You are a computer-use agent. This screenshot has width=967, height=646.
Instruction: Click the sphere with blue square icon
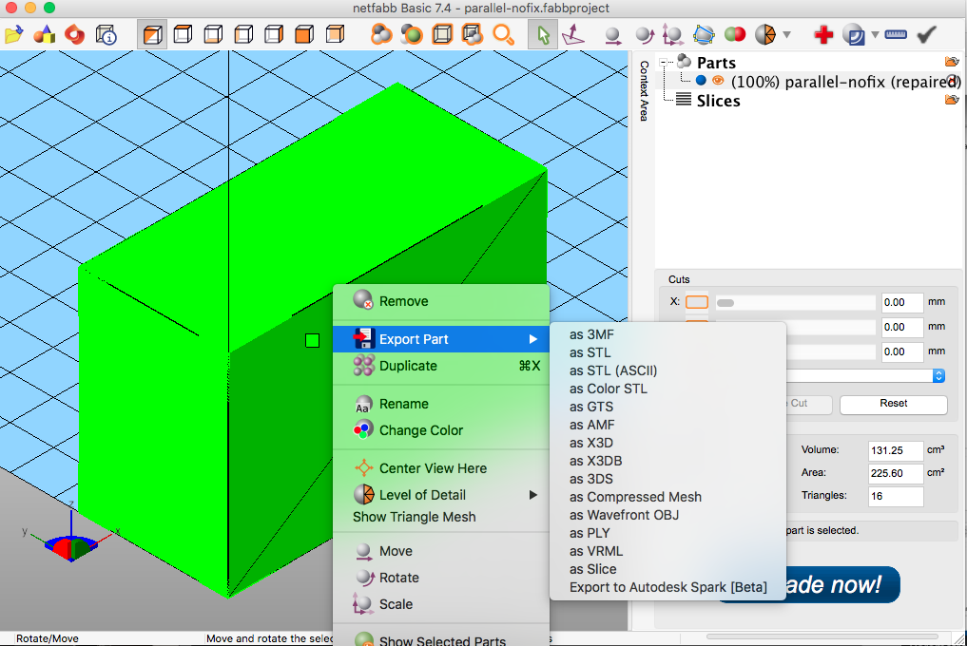[x=854, y=34]
